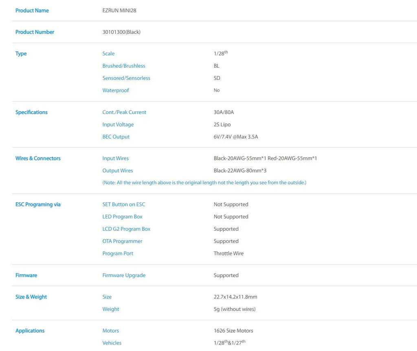Select the '30A/80A' current value

224,112
